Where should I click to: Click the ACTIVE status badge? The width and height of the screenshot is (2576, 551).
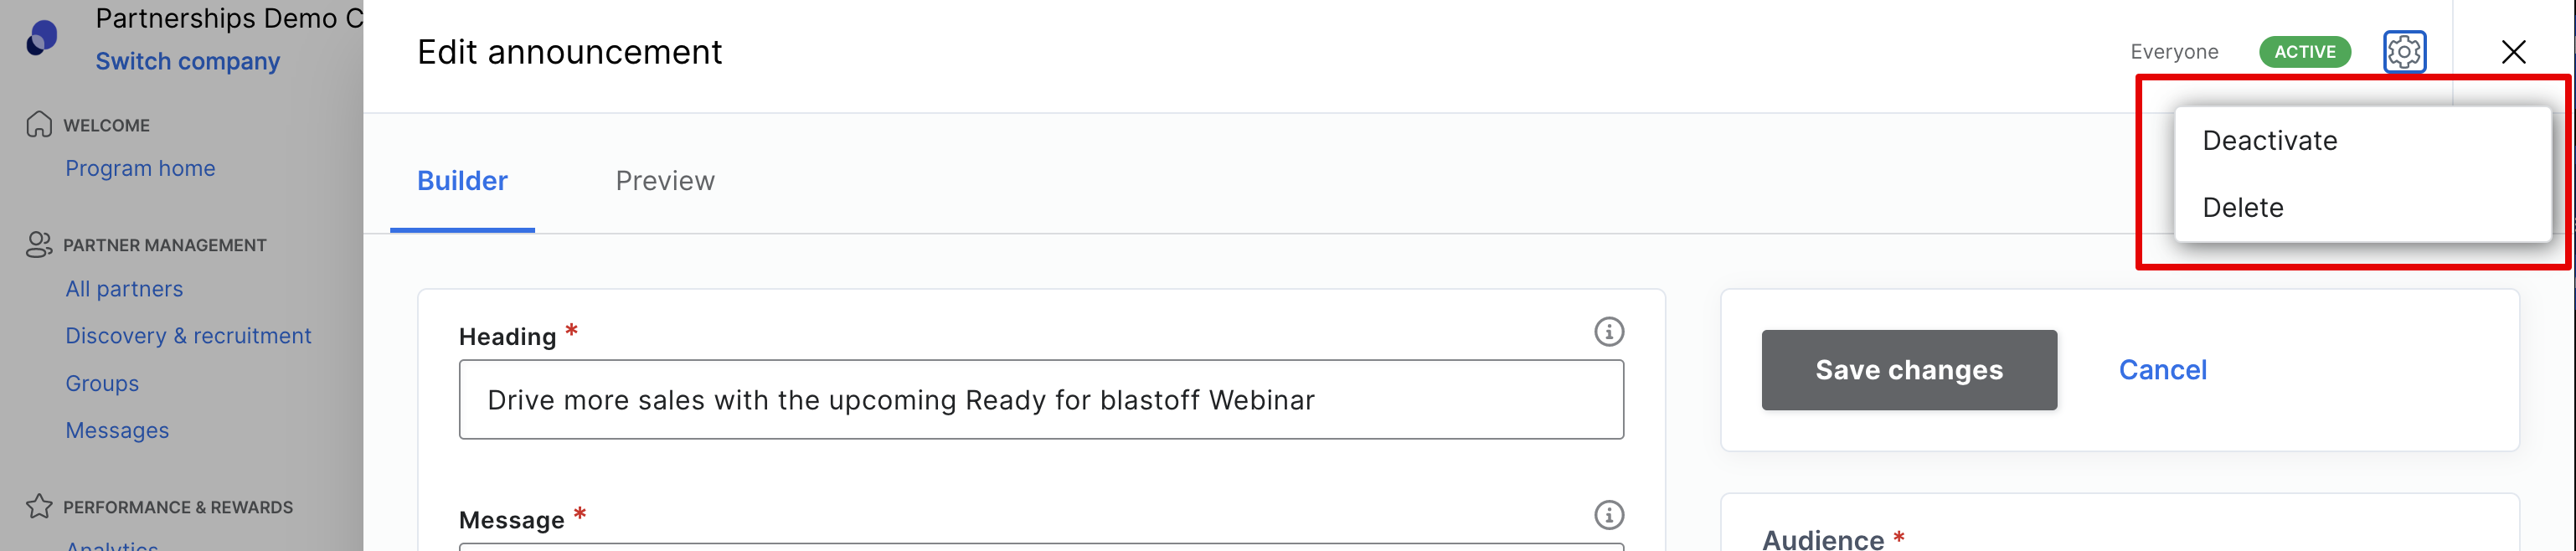tap(2304, 52)
